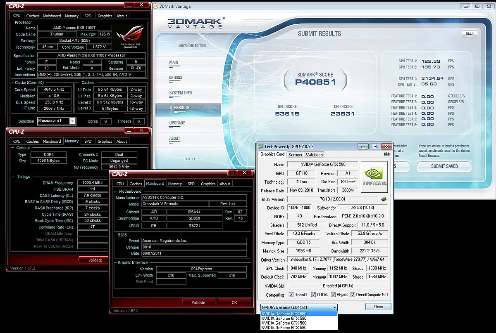Click the CPU TEST 1 value 3134.54
The width and height of the screenshot is (496, 333).
click(x=432, y=78)
